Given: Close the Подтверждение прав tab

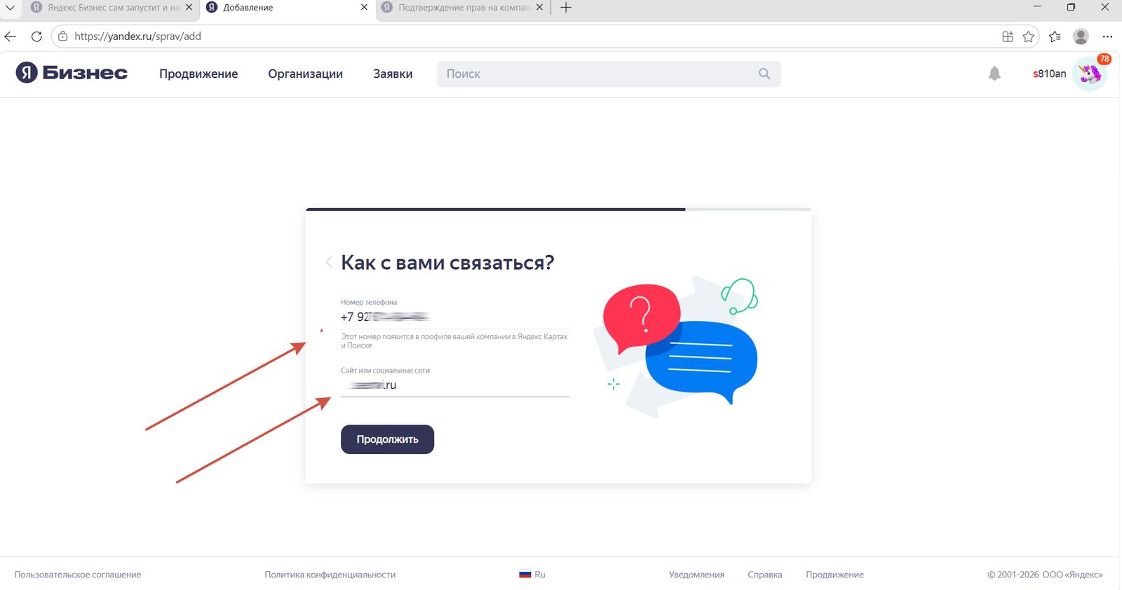Looking at the screenshot, I should point(539,8).
